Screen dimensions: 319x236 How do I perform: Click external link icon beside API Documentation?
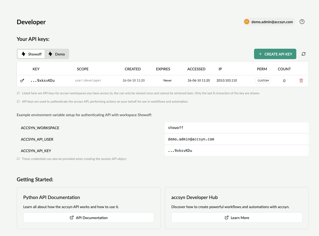tap(72, 218)
